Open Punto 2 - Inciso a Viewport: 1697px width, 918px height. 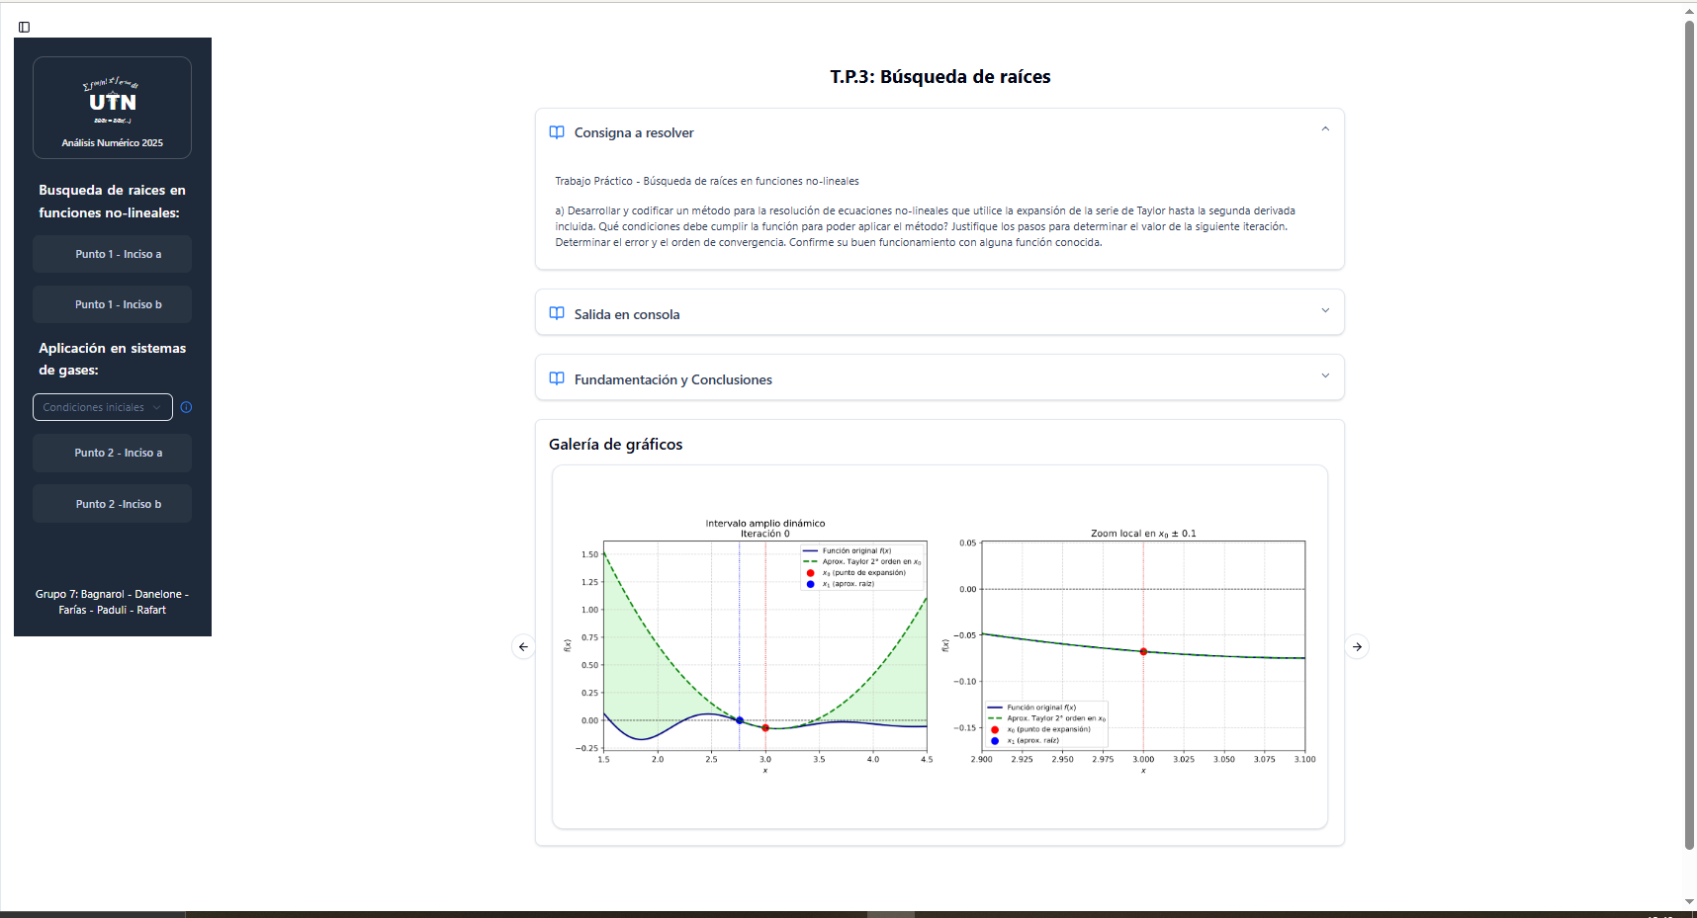point(112,453)
